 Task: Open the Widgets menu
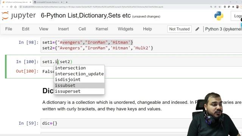click(126, 29)
